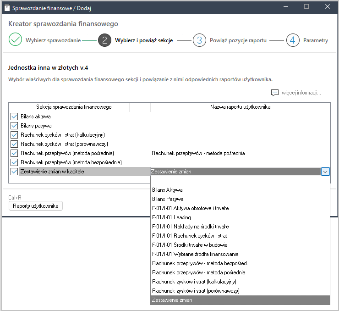Toggle Rachunek przepływów (metoda bezpośrednia) checkbox
Screen dimensions: 339x311
[x=14, y=162]
